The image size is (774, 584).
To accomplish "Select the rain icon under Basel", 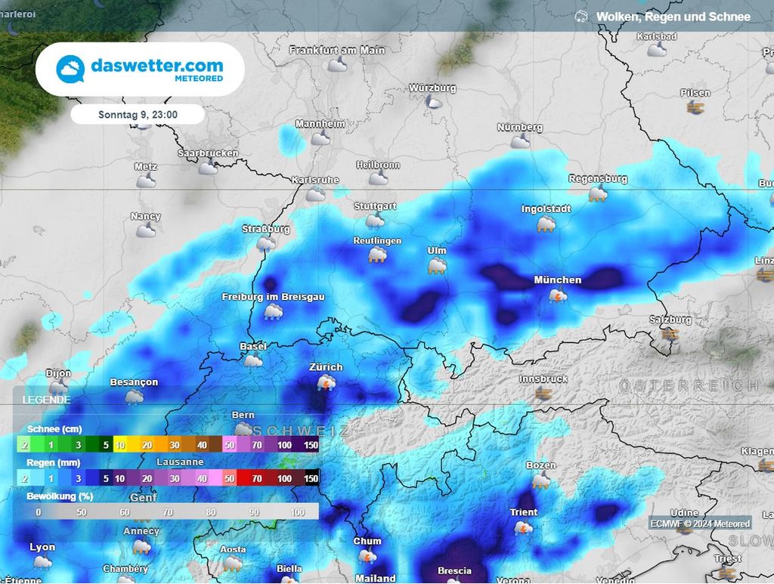I will [x=252, y=363].
